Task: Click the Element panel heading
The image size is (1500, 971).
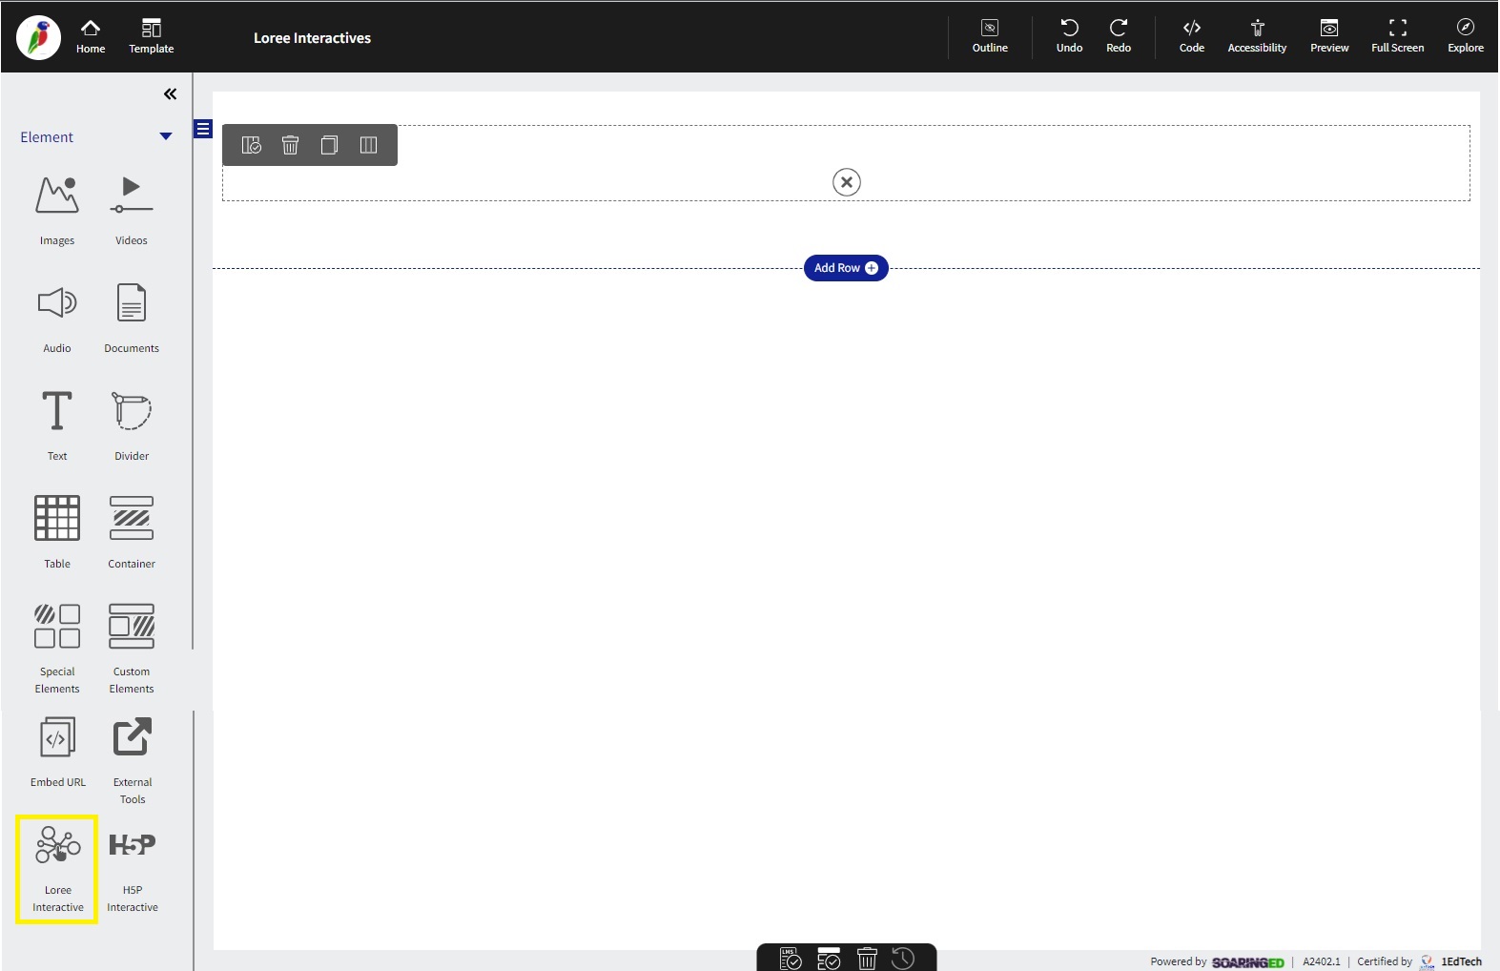Action: 47,136
